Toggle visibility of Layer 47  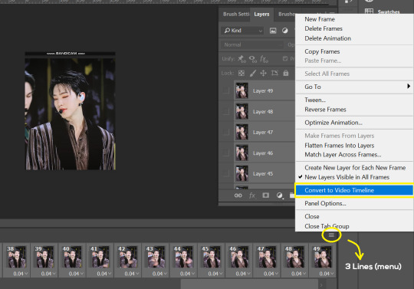pyautogui.click(x=226, y=132)
